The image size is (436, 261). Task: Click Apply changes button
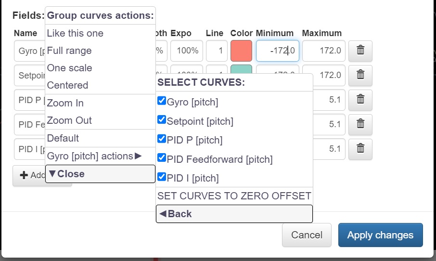coord(380,235)
